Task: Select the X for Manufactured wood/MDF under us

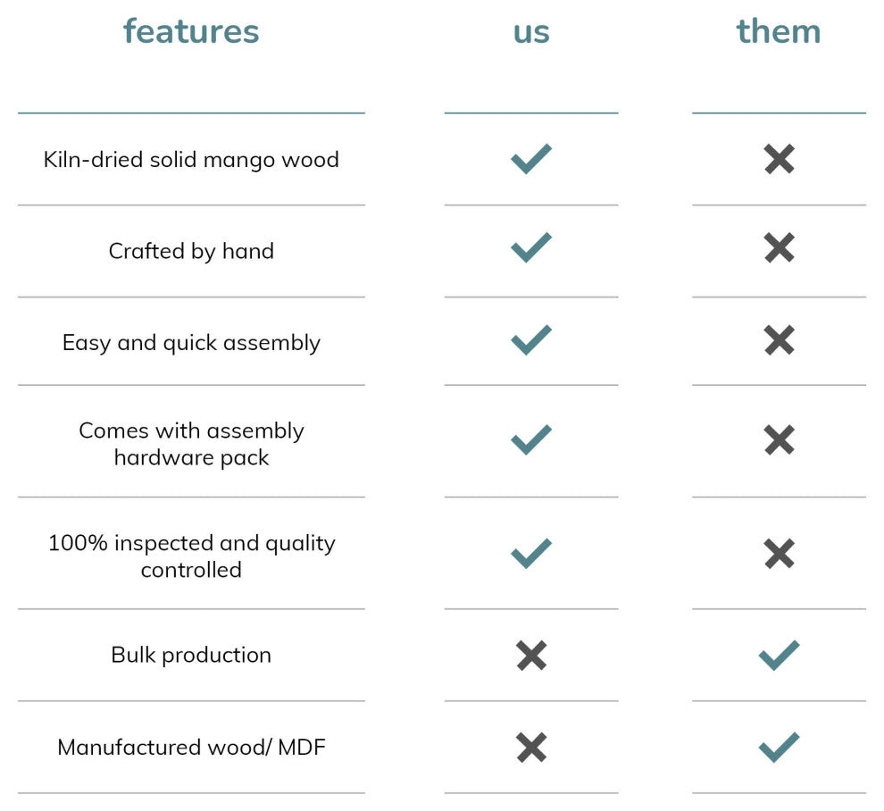Action: [x=531, y=747]
